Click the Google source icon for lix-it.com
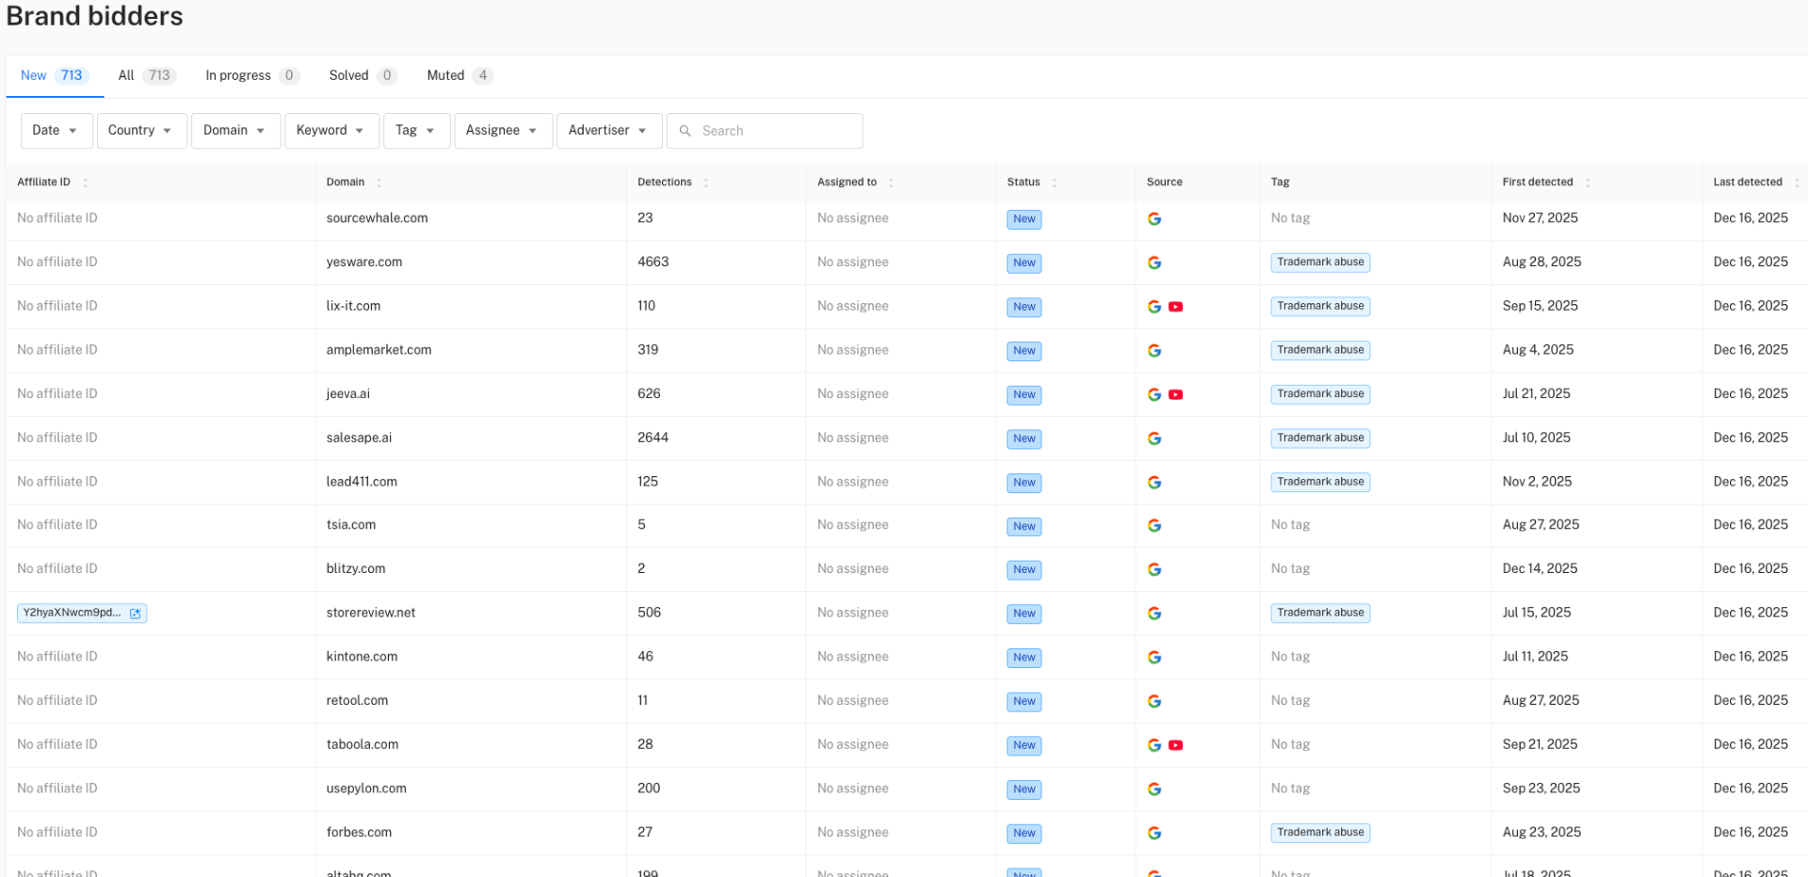 point(1154,307)
